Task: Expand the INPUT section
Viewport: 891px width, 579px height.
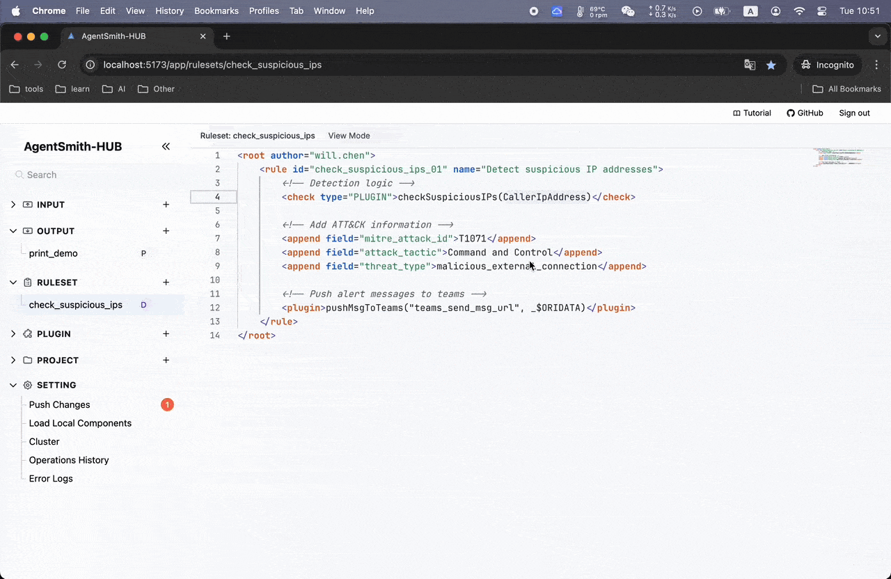Action: click(x=13, y=205)
